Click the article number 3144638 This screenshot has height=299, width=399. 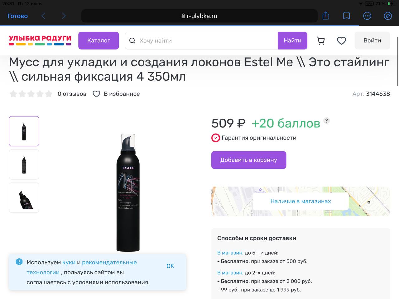pyautogui.click(x=378, y=94)
